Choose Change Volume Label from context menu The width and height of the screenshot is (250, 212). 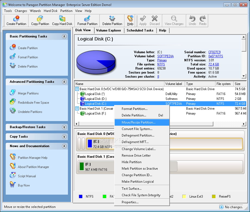(142, 149)
